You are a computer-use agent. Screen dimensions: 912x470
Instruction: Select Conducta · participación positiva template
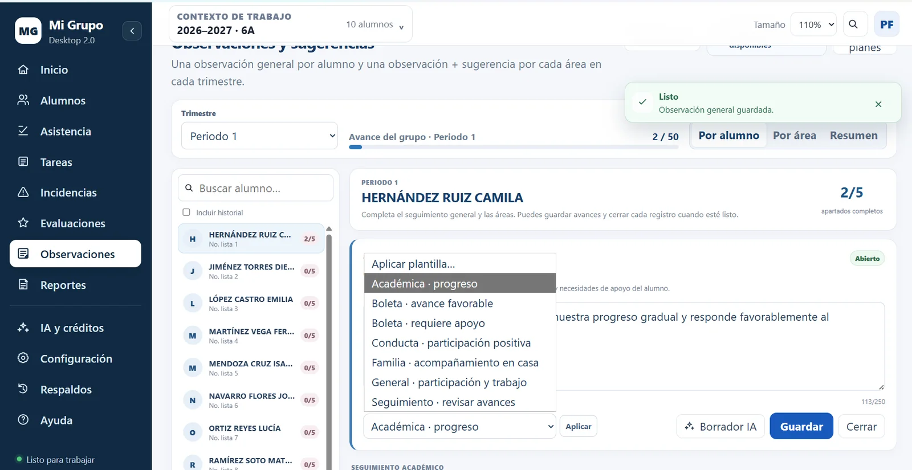(460, 342)
